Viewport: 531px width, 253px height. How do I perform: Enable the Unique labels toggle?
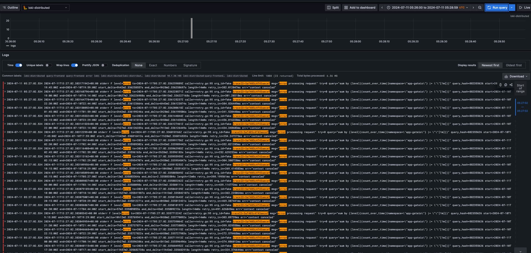49,65
